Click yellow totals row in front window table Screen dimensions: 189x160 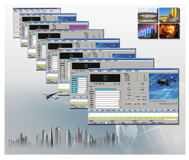point(133,118)
